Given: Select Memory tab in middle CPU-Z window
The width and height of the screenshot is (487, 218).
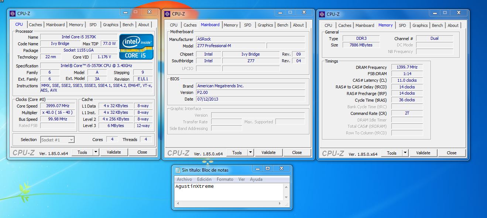Looking at the screenshot, I should click(x=231, y=25).
